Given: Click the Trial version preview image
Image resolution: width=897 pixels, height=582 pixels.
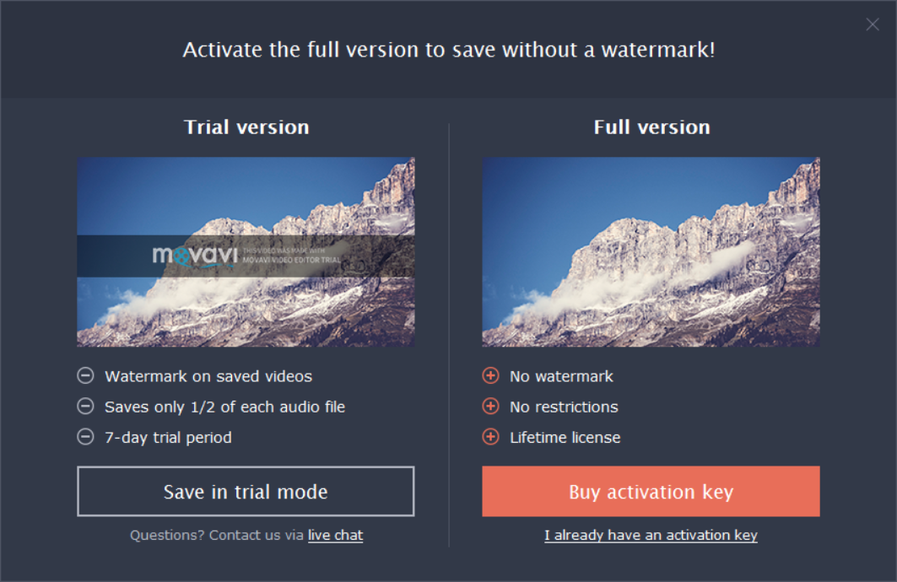Looking at the screenshot, I should [x=246, y=252].
